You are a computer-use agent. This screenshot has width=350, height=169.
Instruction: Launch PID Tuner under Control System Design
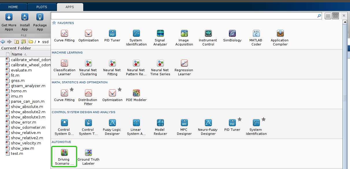pos(232,125)
